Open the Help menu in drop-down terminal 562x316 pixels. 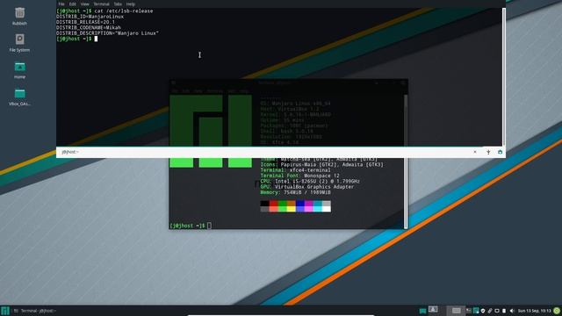131,4
